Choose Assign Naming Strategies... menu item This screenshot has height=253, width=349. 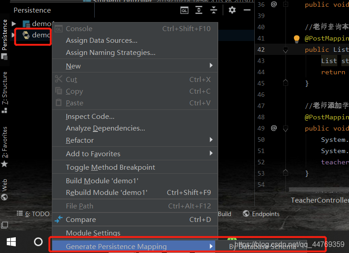pyautogui.click(x=135, y=53)
